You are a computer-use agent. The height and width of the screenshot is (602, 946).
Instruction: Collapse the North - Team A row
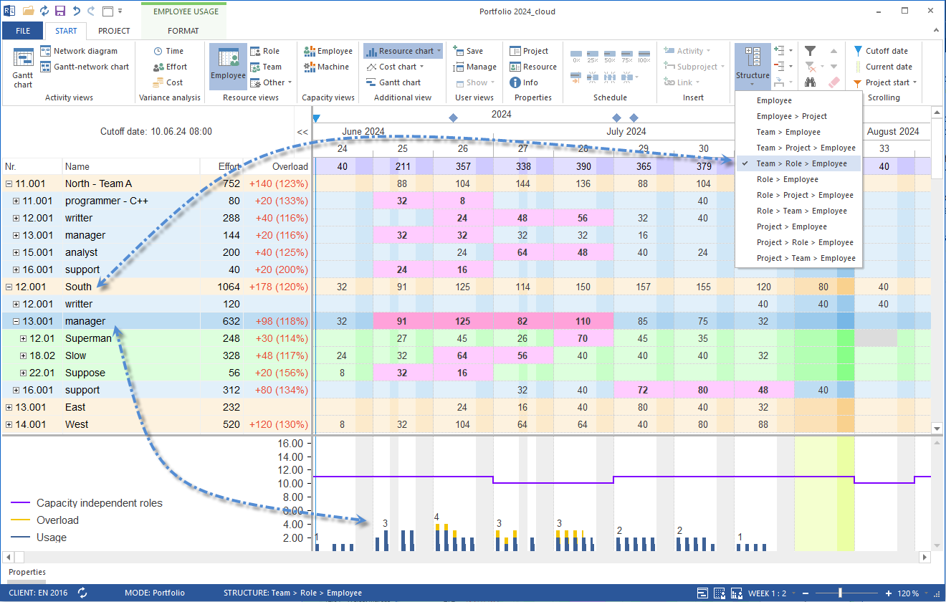click(x=9, y=183)
